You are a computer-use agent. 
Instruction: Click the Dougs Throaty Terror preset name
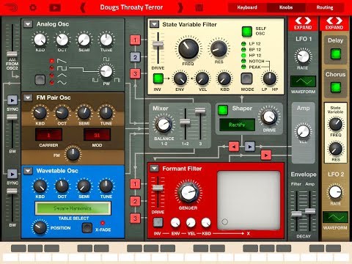click(x=131, y=7)
